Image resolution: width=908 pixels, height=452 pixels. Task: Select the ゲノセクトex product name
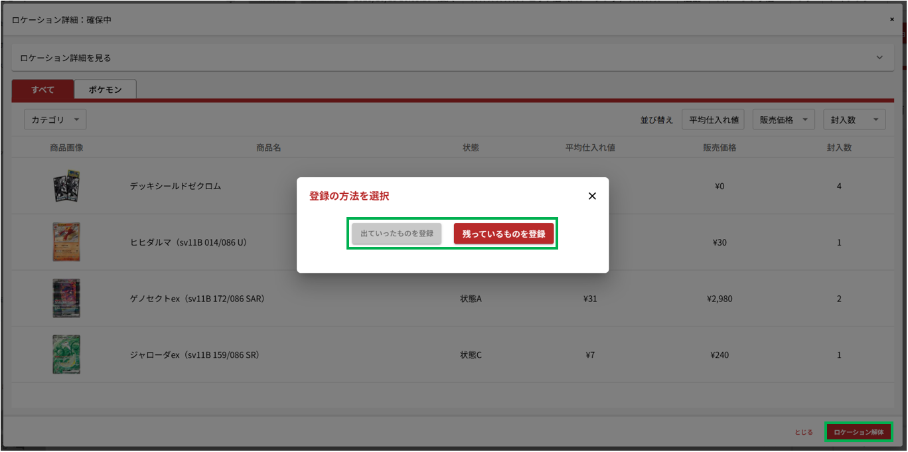(x=197, y=299)
